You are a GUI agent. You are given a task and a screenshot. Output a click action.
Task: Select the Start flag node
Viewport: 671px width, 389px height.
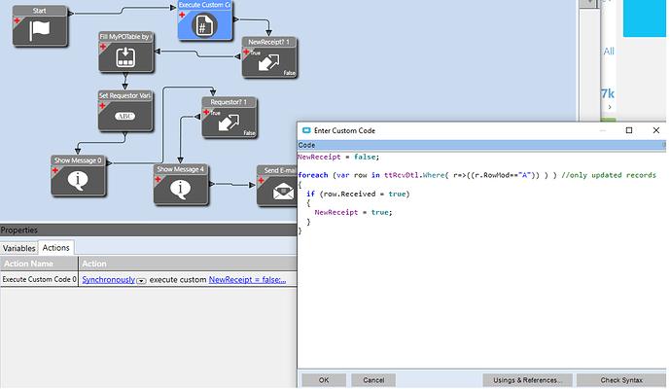(40, 25)
